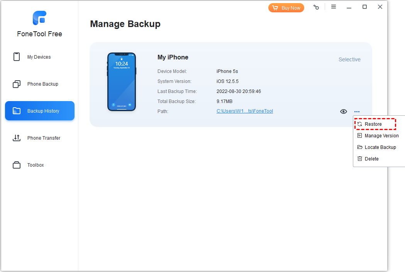Open the glasses appearance icon near Buy Now
This screenshot has width=405, height=272.
pyautogui.click(x=316, y=7)
